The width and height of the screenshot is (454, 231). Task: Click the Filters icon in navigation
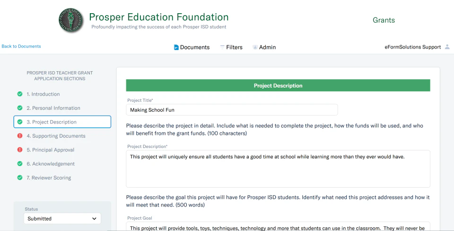click(222, 47)
